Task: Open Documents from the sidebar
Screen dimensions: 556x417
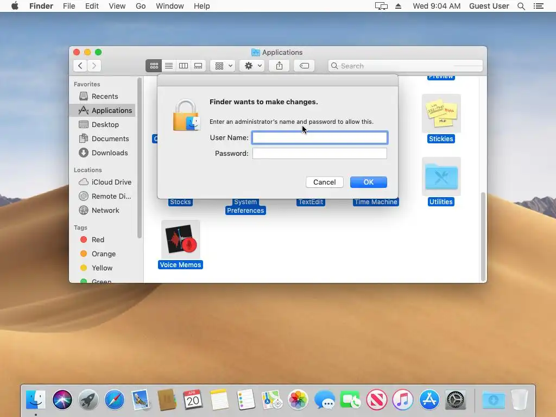Action: point(102,138)
